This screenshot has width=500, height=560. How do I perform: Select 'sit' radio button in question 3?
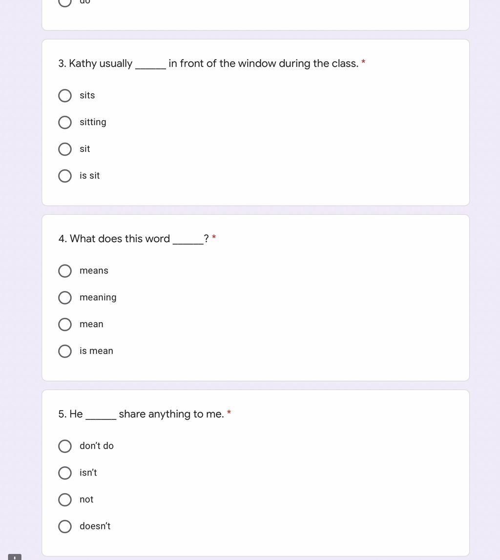point(64,149)
